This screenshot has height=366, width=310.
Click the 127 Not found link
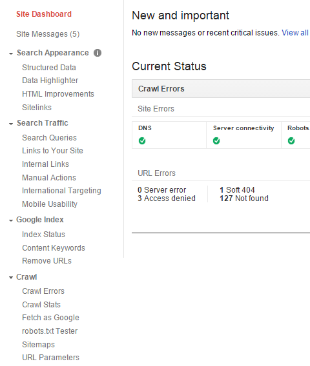point(243,198)
